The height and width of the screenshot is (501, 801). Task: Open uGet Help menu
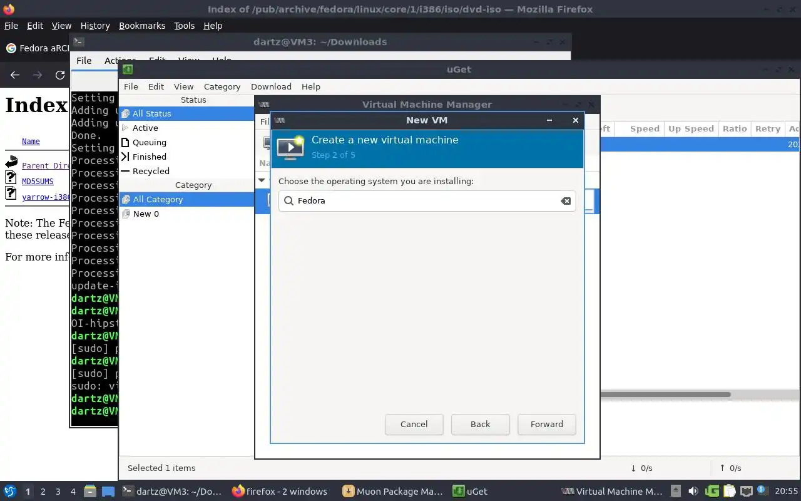pos(311,86)
